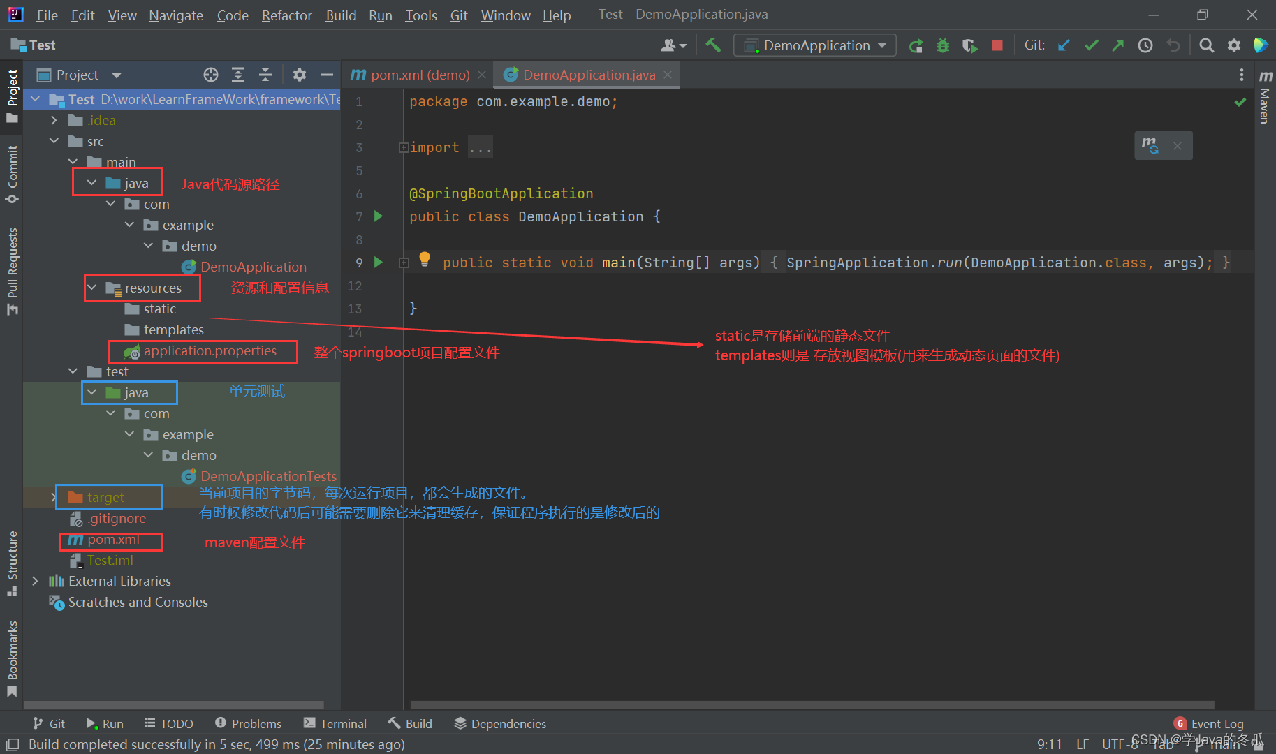Screen dimensions: 1276x754
Task: Open the Dependencies tool window
Action: coord(500,724)
